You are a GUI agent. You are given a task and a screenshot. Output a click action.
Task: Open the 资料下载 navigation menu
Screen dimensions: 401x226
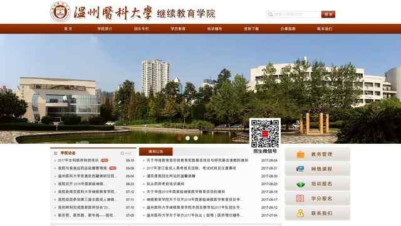tap(251, 29)
